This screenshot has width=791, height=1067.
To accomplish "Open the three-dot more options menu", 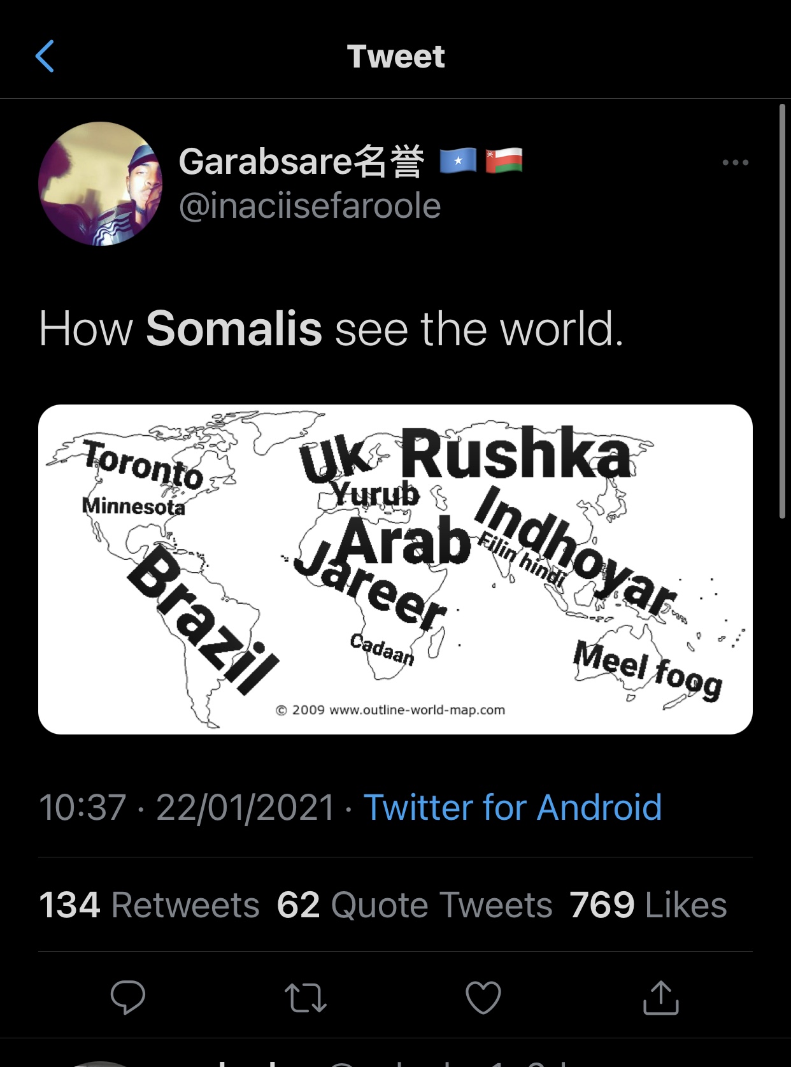I will point(735,162).
